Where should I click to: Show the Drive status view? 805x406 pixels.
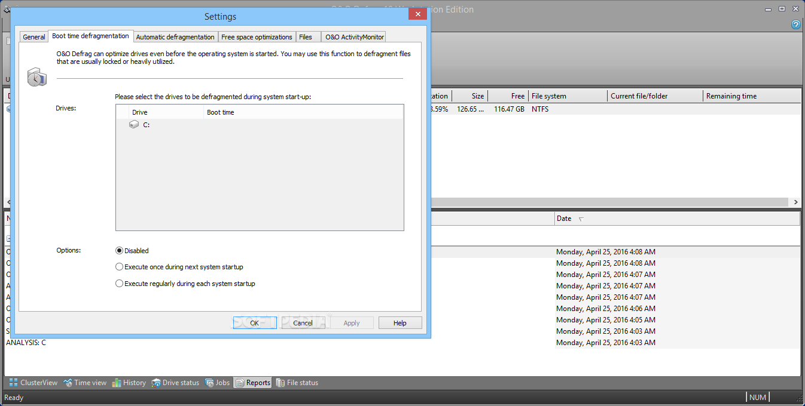point(175,383)
